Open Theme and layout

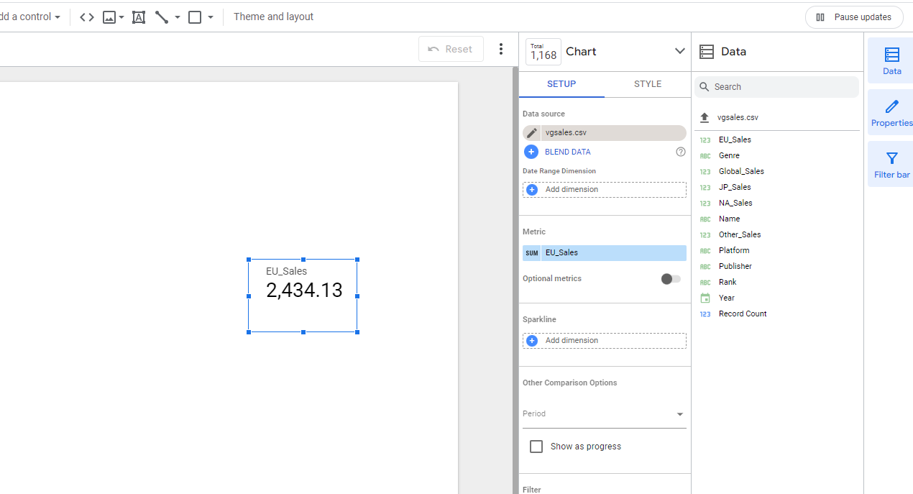pos(273,17)
